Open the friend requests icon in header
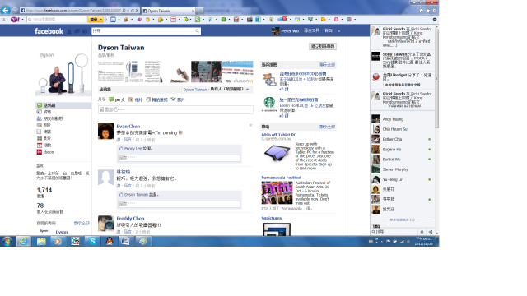The width and height of the screenshot is (527, 296). (x=69, y=31)
